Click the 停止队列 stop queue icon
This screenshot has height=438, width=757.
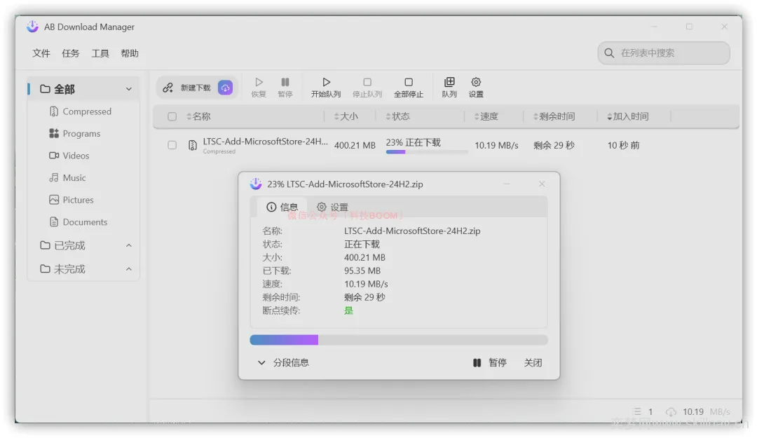(367, 82)
